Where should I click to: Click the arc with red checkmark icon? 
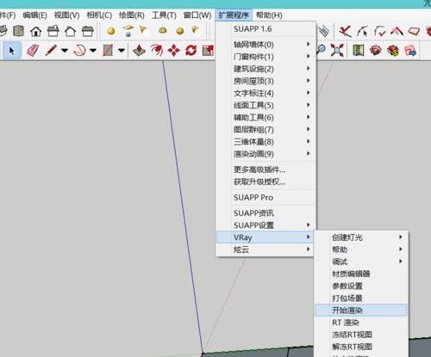[x=380, y=31]
